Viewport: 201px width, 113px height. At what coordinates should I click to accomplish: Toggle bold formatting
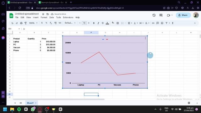94,23
